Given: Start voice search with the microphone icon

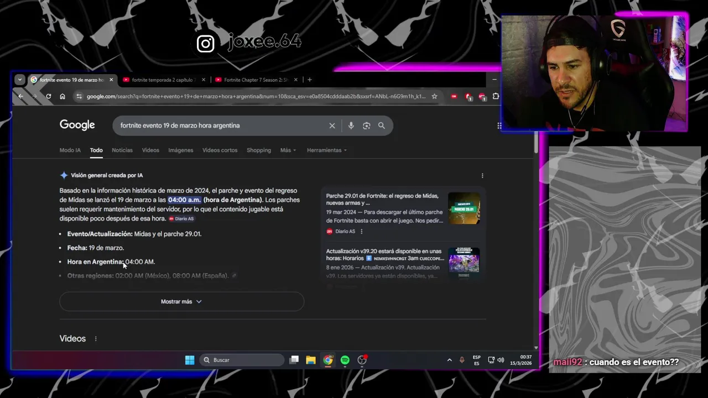Looking at the screenshot, I should 351,125.
